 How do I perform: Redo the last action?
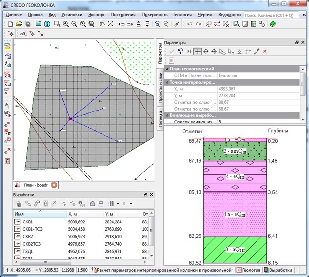tap(198, 24)
